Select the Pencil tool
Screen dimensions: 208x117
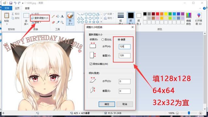tap(53, 17)
